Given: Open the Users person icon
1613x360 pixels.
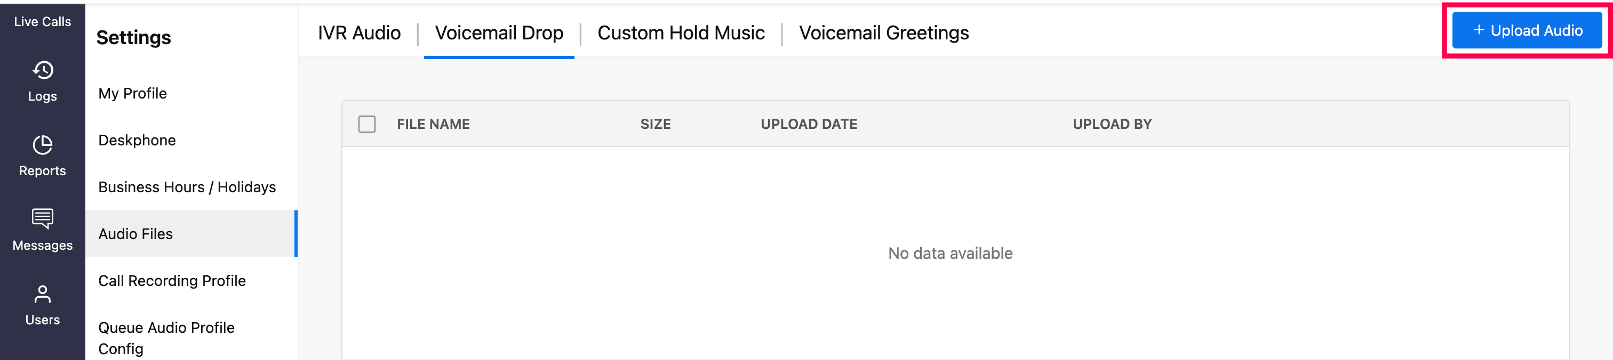Looking at the screenshot, I should pos(43,294).
